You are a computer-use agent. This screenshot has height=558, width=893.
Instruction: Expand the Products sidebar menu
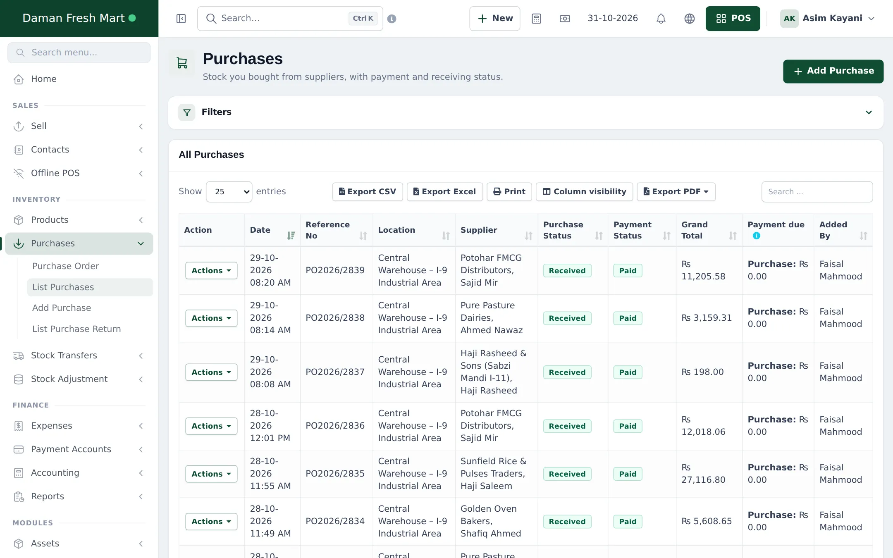click(x=79, y=220)
